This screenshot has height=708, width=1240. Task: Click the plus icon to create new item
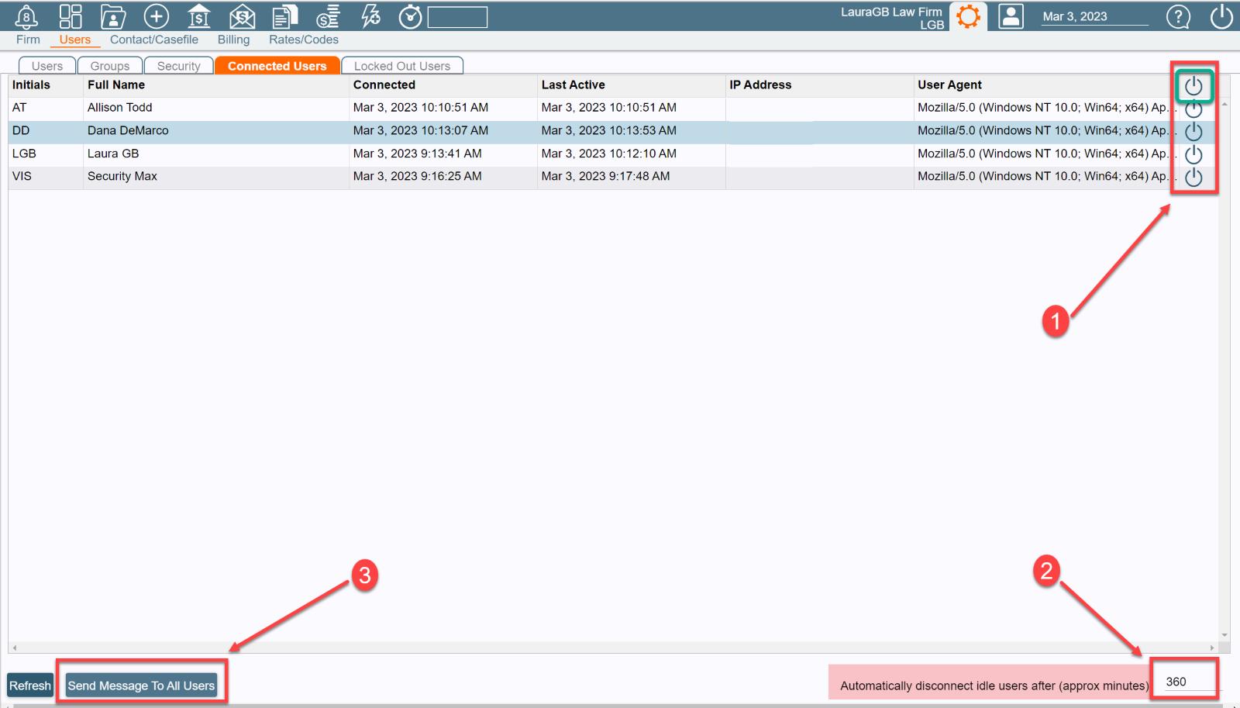156,16
